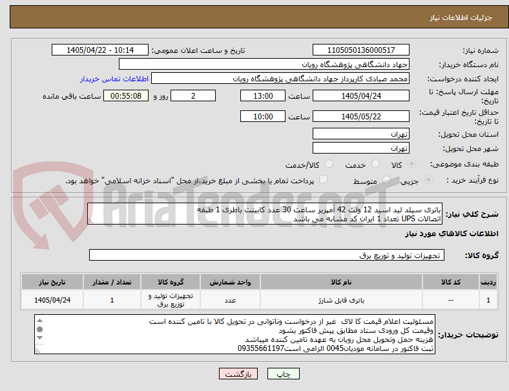Click the response deadline date 1405/04/24 field

click(360, 95)
